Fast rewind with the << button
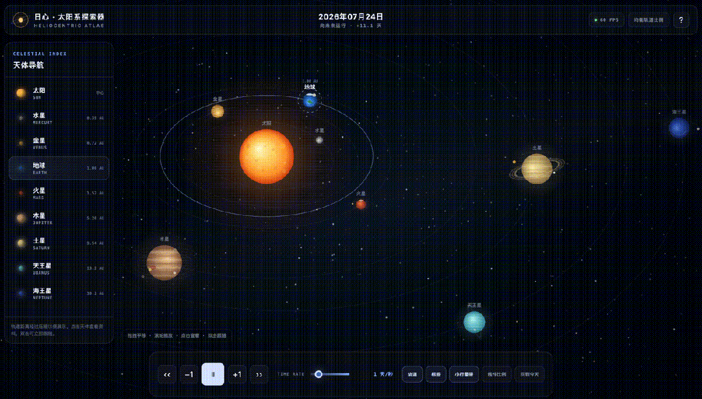Image resolution: width=702 pixels, height=399 pixels. (167, 374)
